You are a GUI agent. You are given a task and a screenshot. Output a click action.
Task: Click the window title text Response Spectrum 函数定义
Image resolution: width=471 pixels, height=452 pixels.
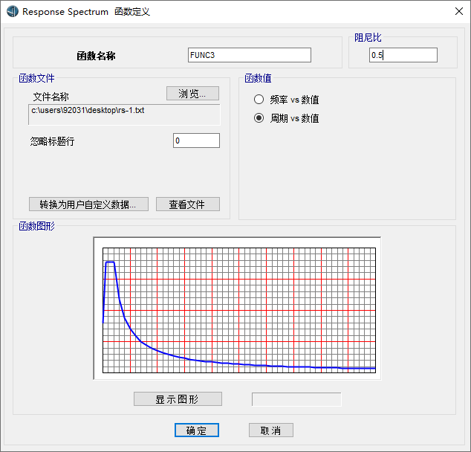click(x=86, y=12)
